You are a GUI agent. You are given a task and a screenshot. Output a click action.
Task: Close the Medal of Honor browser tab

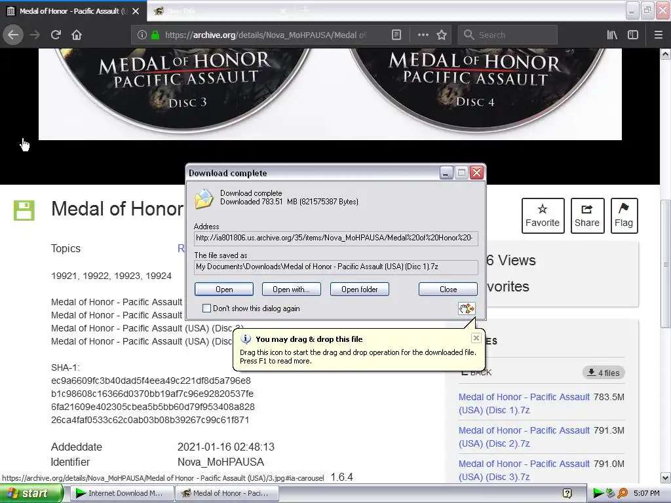pyautogui.click(x=136, y=11)
